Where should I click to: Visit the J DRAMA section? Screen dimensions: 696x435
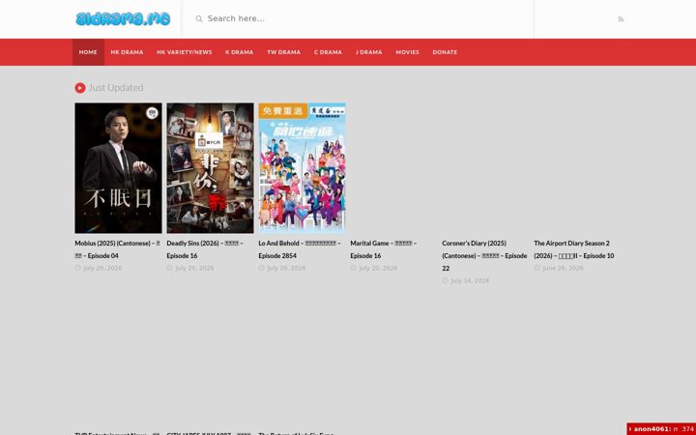tap(369, 52)
